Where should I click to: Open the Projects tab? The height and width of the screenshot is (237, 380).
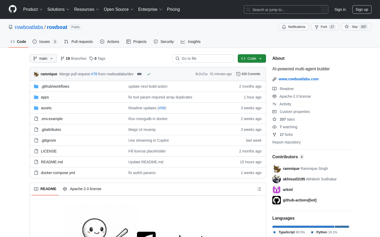(x=136, y=42)
